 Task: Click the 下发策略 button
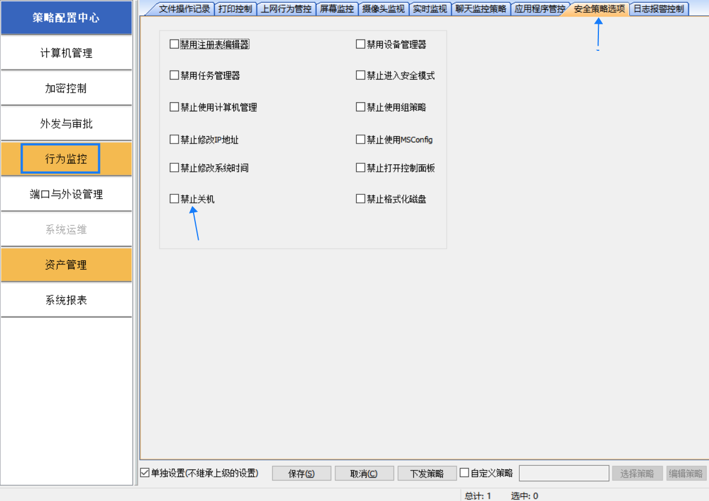(427, 473)
